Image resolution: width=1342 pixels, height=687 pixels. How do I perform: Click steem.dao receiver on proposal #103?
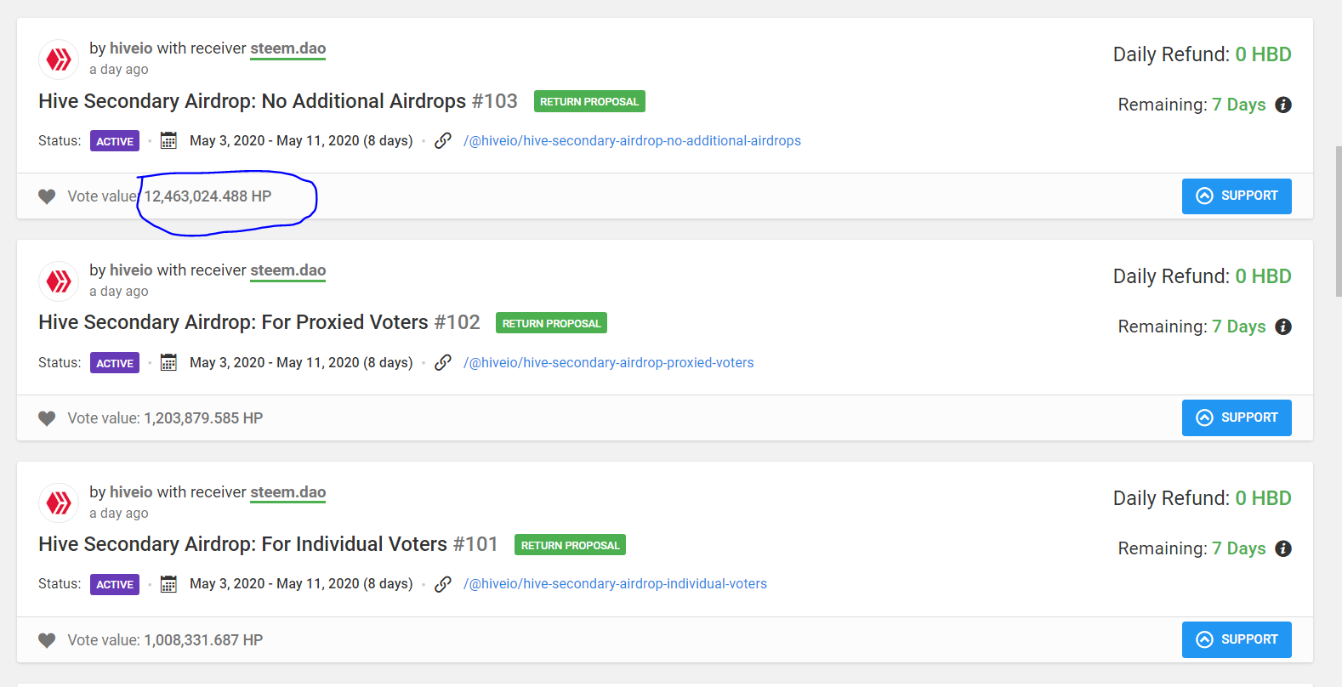(x=287, y=48)
